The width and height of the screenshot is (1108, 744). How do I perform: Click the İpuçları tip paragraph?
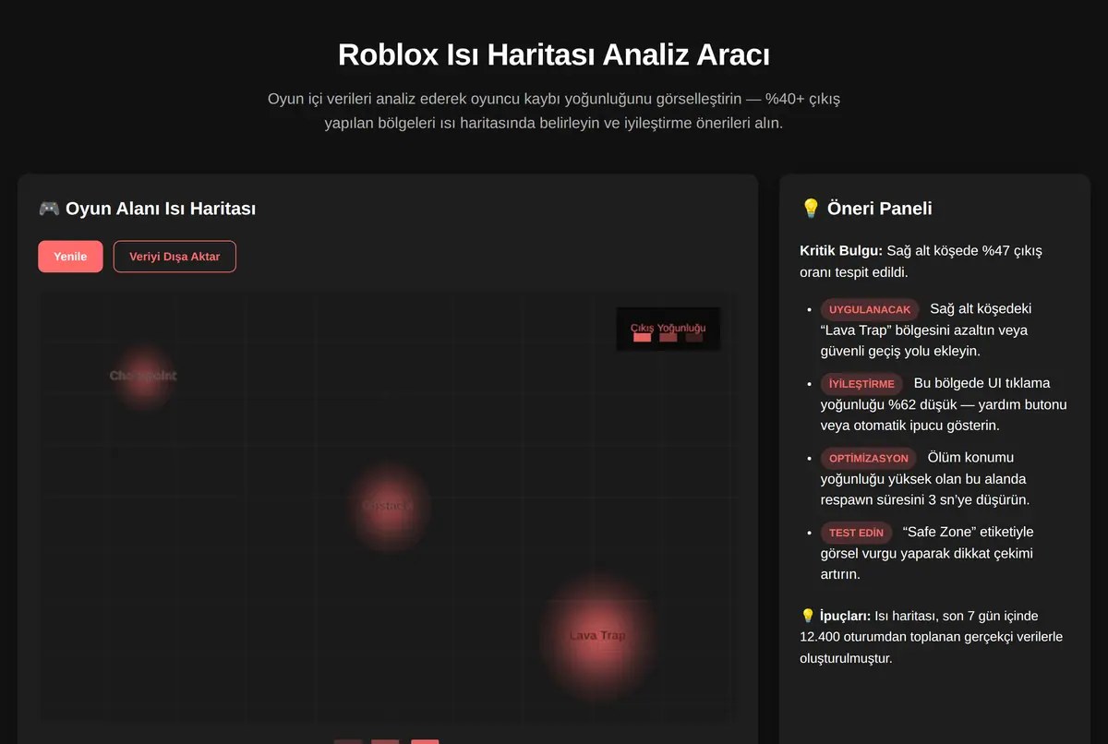(932, 637)
